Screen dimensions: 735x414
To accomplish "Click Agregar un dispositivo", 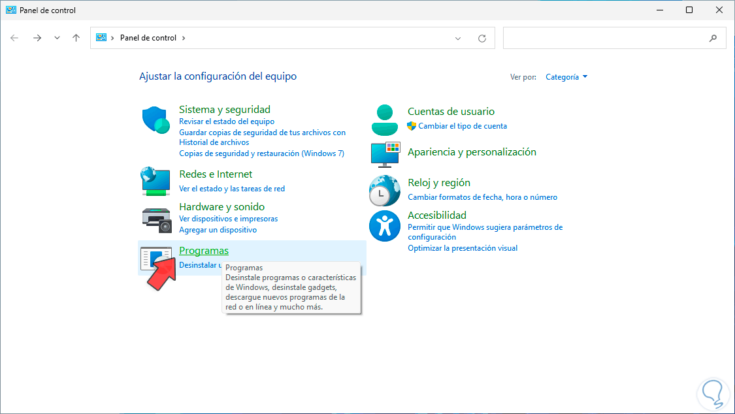I will [x=218, y=230].
